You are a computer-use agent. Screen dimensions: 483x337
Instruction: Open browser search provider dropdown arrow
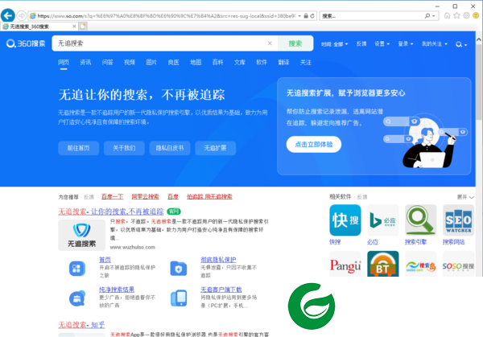click(434, 16)
